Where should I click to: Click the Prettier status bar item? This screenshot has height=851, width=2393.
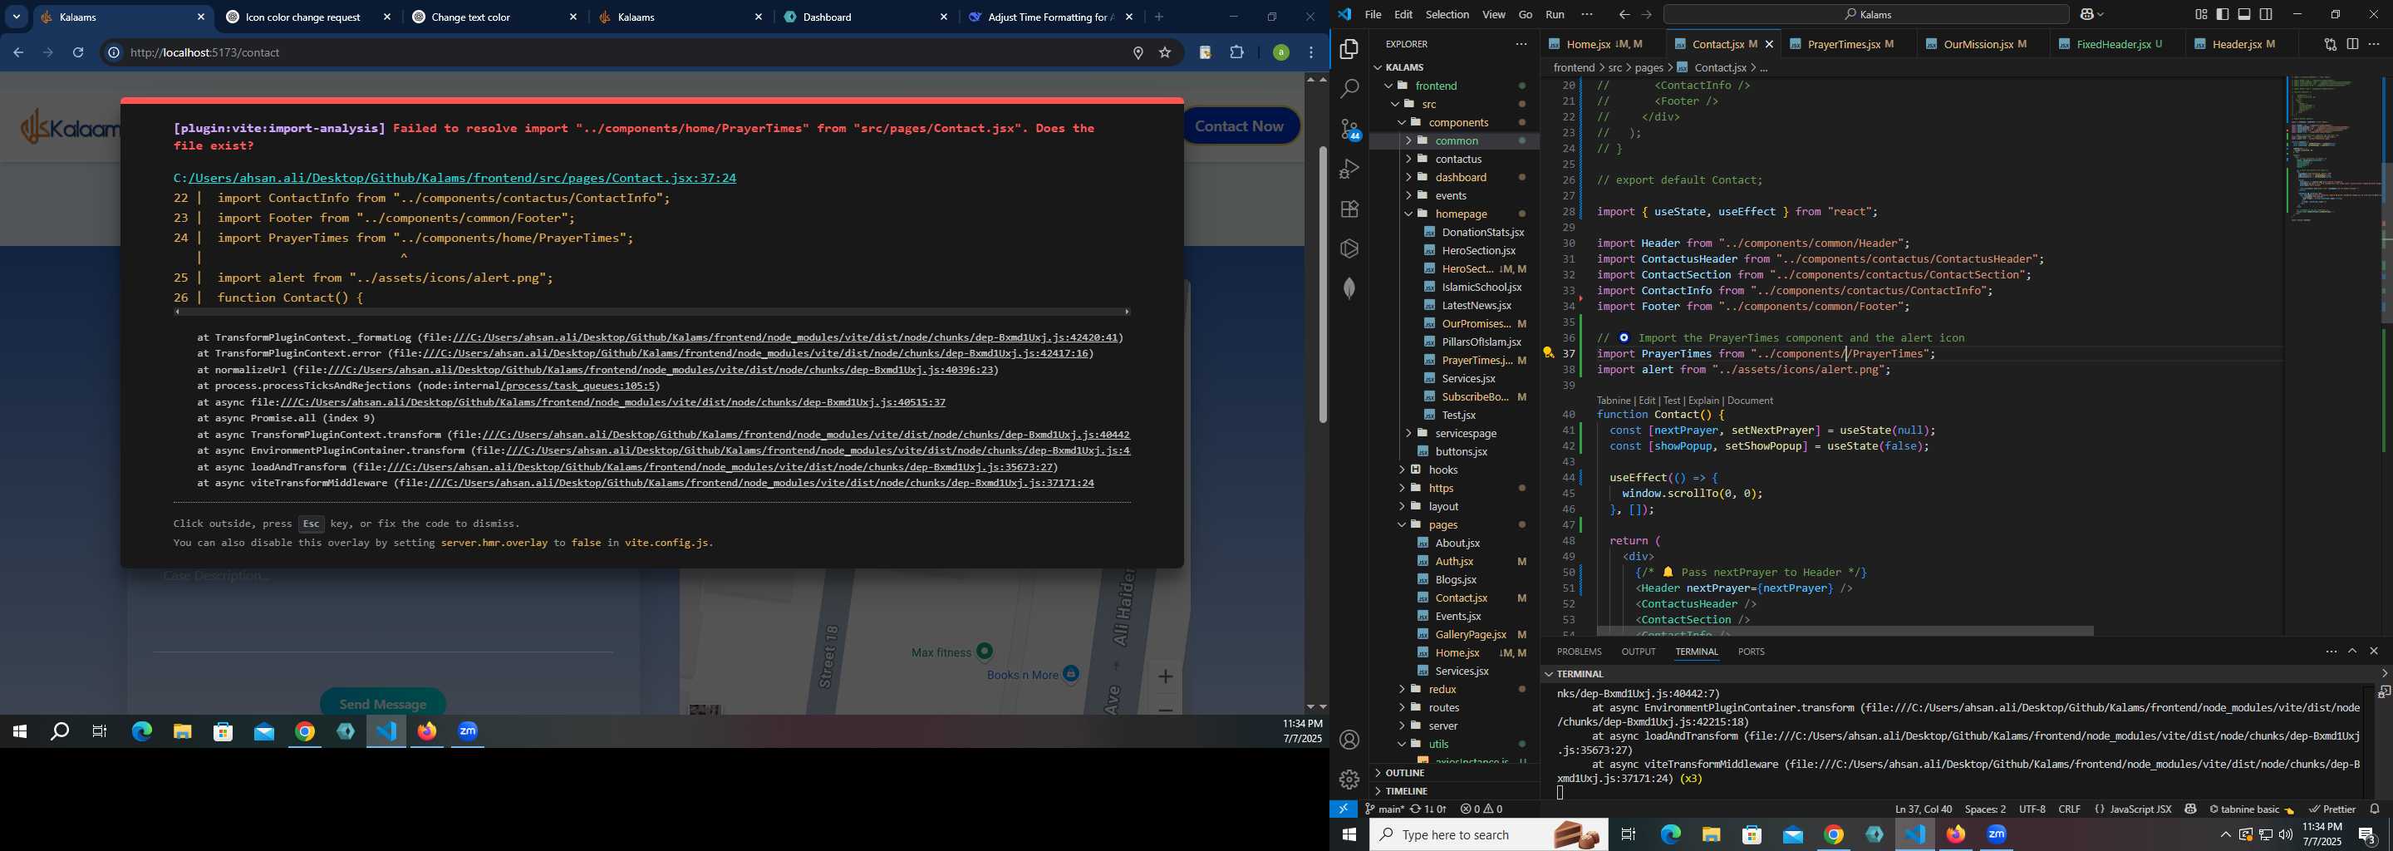[2332, 809]
